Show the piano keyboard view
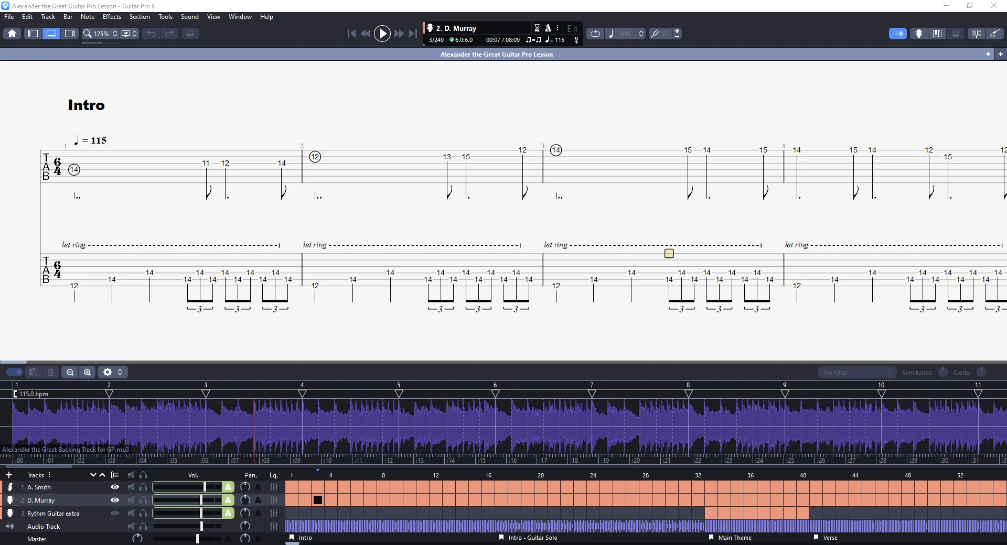Screen dimensions: 1007x545 point(937,34)
